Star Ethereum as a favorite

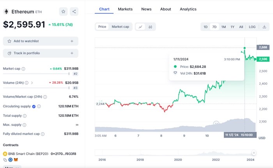(x=63, y=12)
